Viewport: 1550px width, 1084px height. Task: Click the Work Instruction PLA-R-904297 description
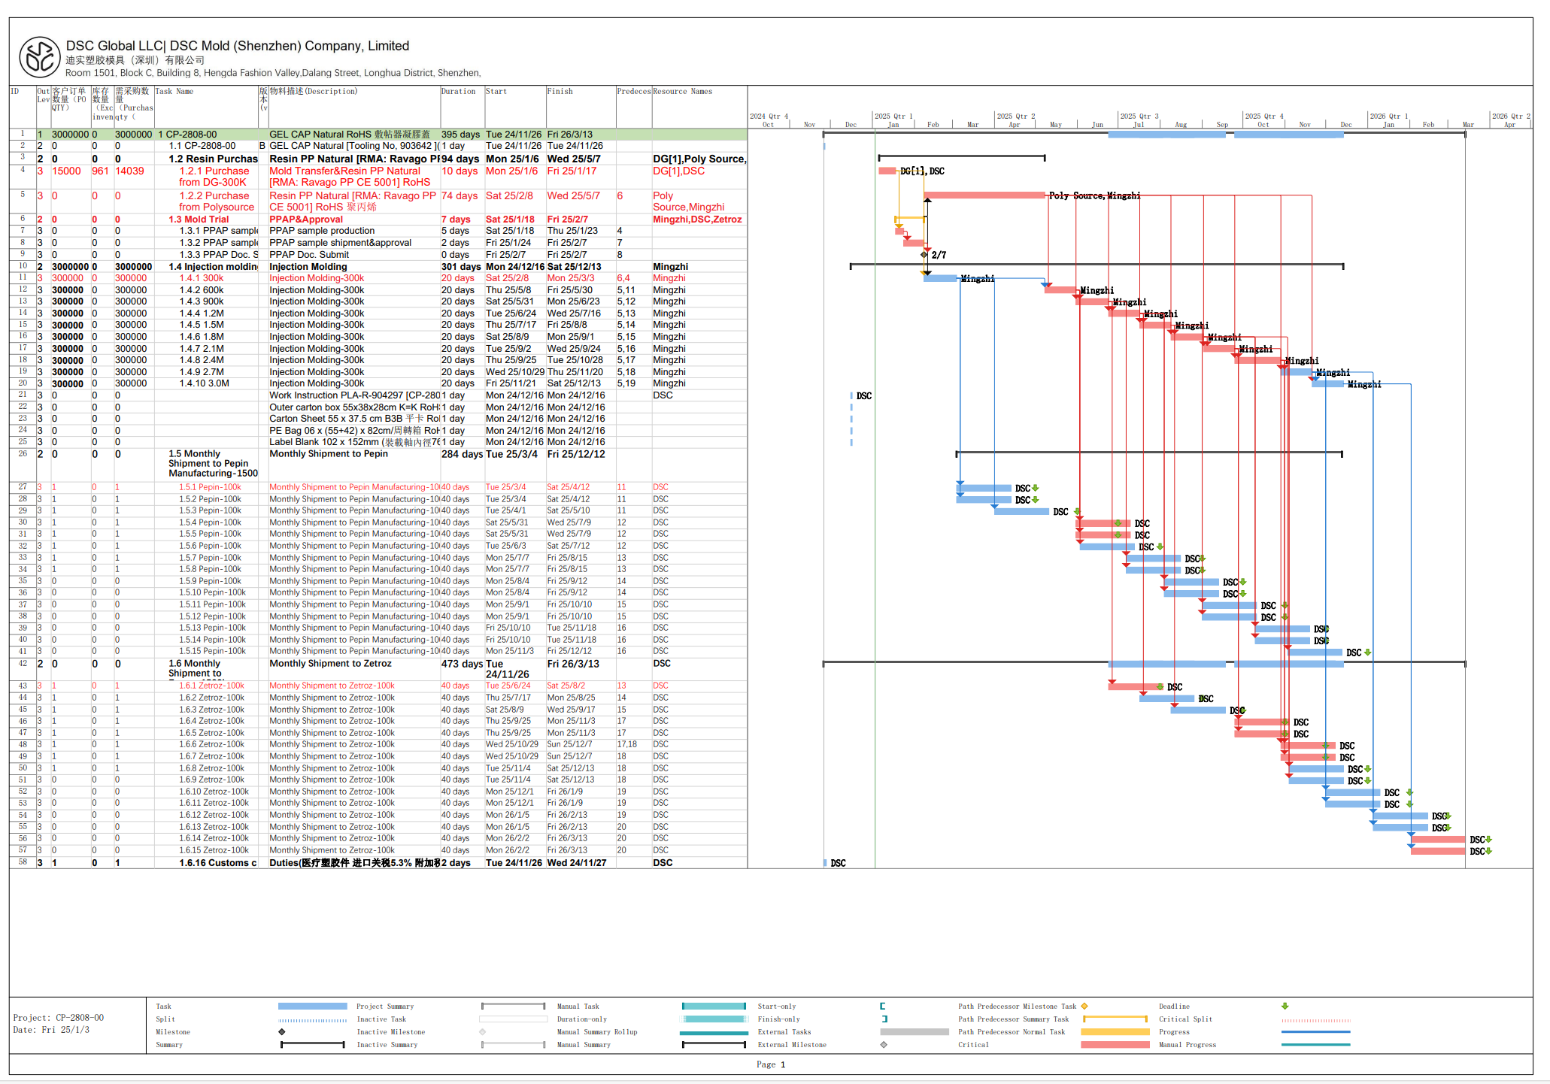[354, 395]
